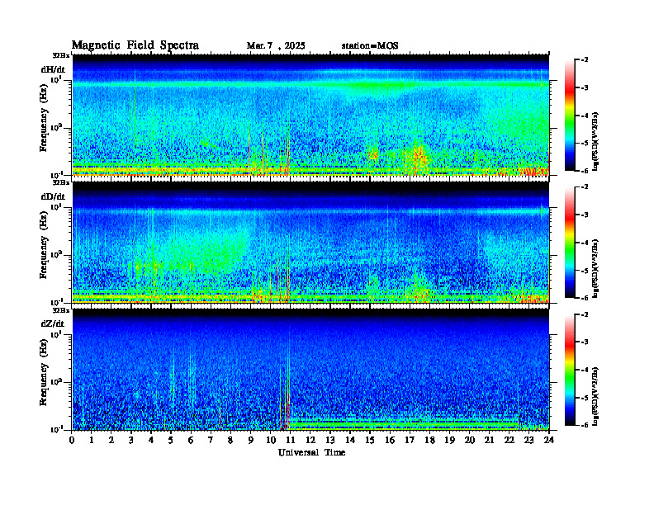Click the hour 11 tick label
Viewport: 654px width, 505px height.
tap(290, 440)
